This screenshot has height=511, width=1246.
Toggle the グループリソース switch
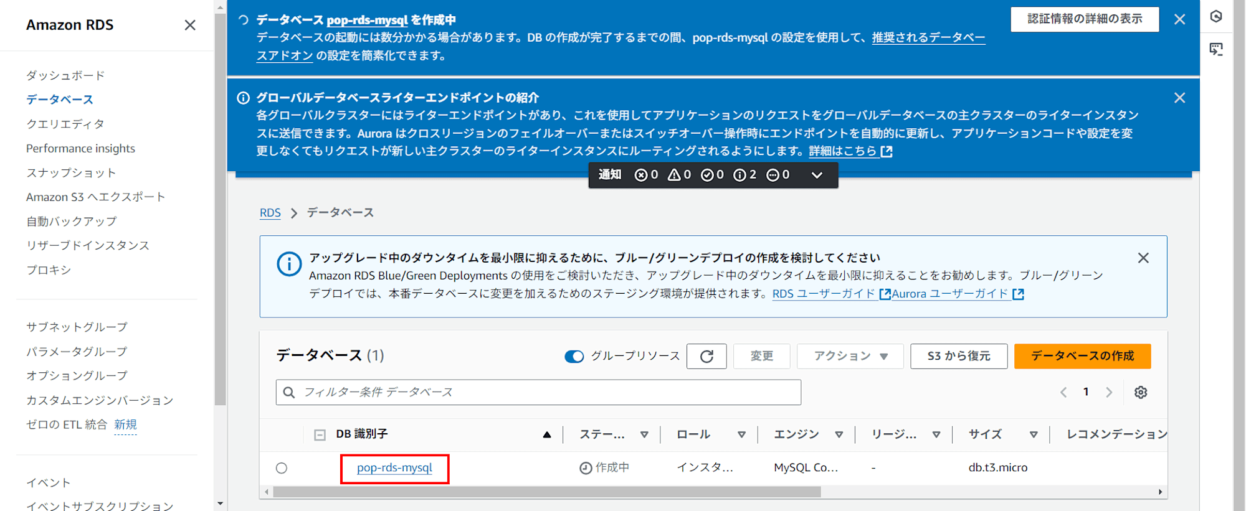574,356
